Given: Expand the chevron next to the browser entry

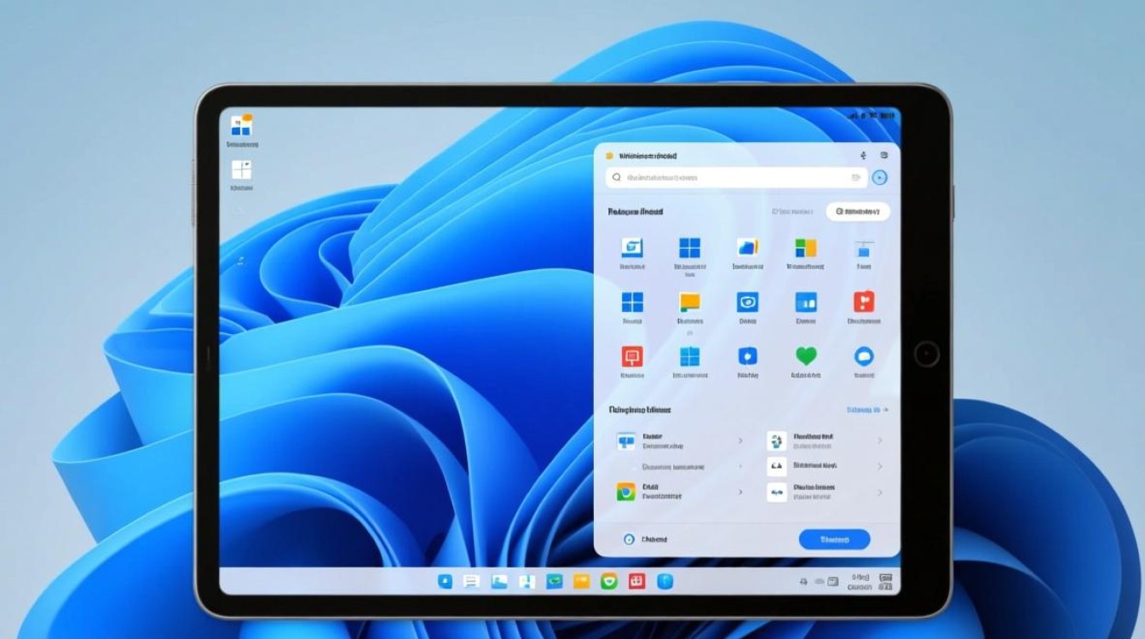Looking at the screenshot, I should click(x=740, y=492).
